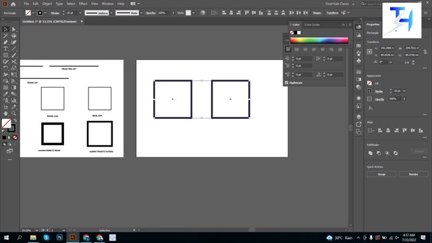This screenshot has height=243, width=432.
Task: Select the Line Segment tool
Action: pos(13,49)
